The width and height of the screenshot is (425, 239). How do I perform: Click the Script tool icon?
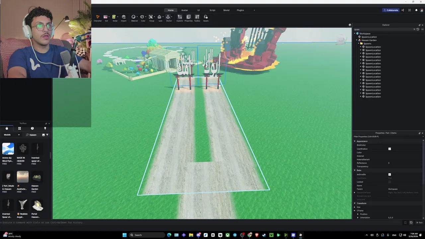point(114,17)
